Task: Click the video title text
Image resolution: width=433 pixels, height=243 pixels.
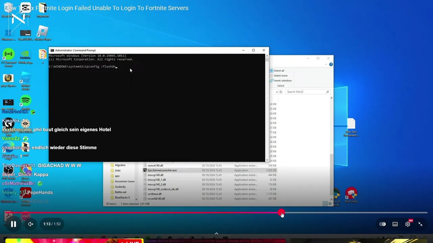Action: (x=96, y=8)
